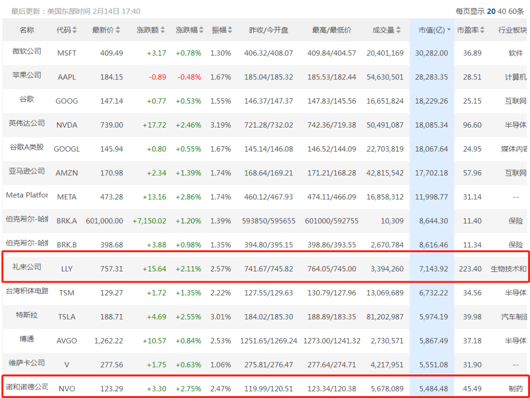Open 维萨卡公司 stock page
Image resolution: width=530 pixels, height=398 pixels.
click(26, 363)
